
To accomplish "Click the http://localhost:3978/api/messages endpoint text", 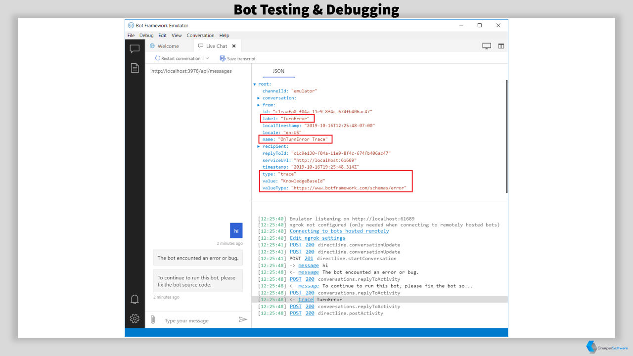I will point(191,71).
